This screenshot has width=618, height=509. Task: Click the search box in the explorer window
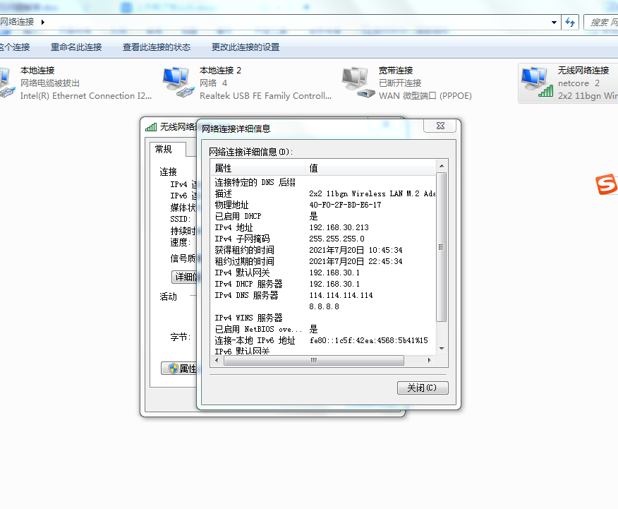pyautogui.click(x=600, y=23)
